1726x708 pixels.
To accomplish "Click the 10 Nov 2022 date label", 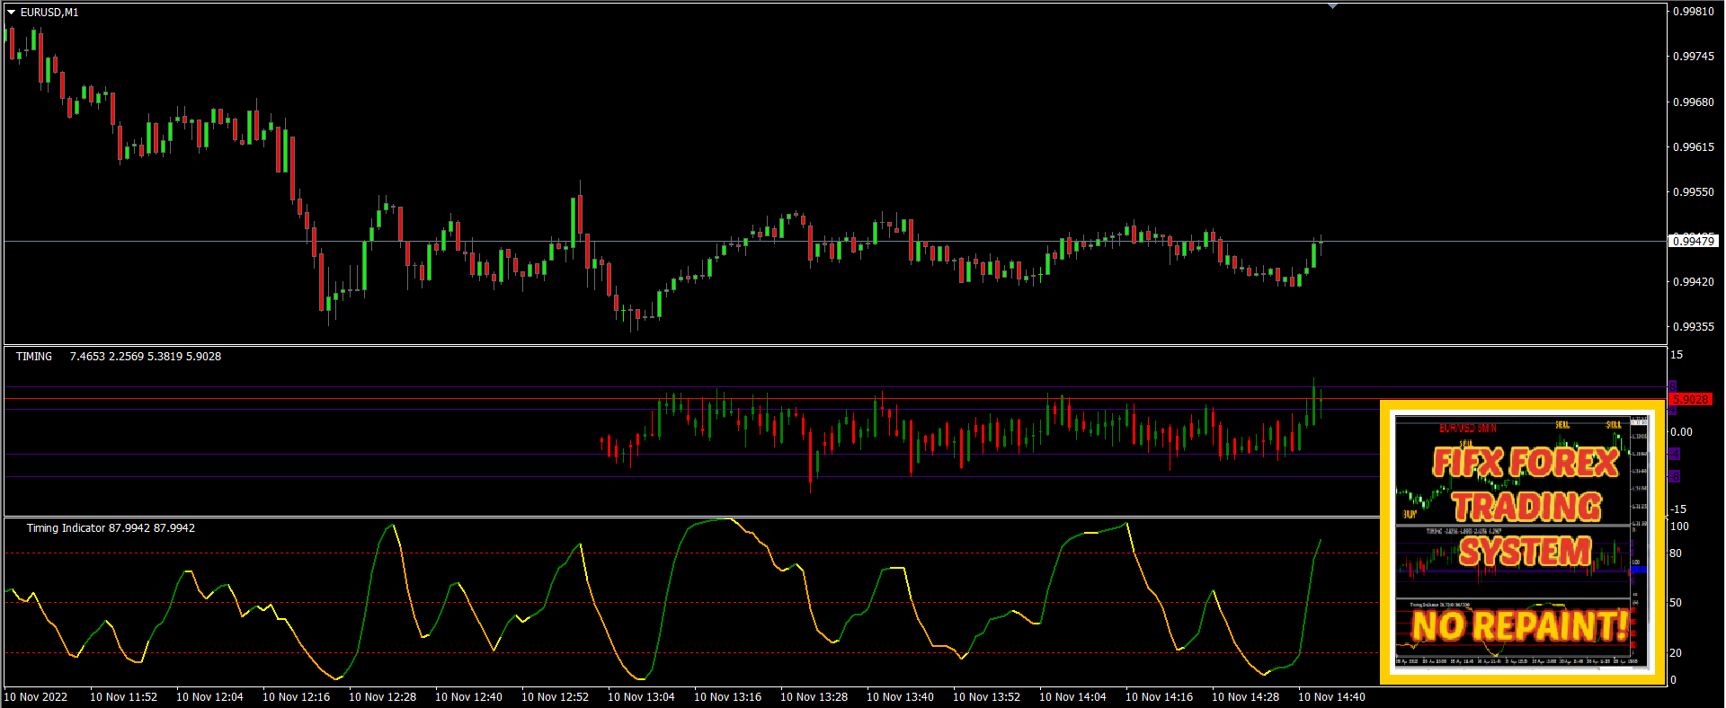I will [x=36, y=697].
